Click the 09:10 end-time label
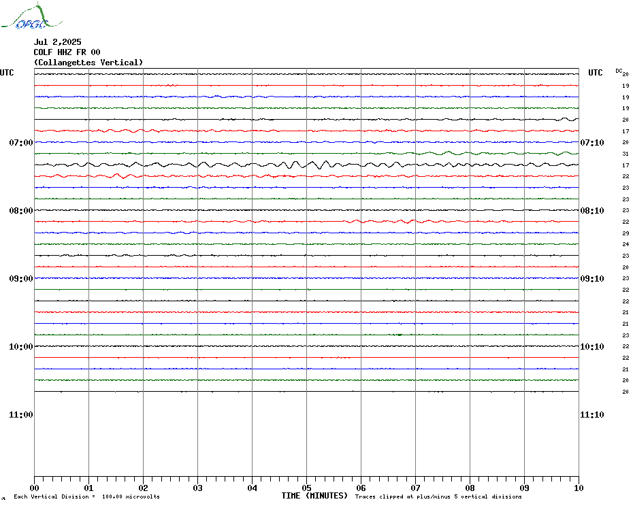 point(592,279)
